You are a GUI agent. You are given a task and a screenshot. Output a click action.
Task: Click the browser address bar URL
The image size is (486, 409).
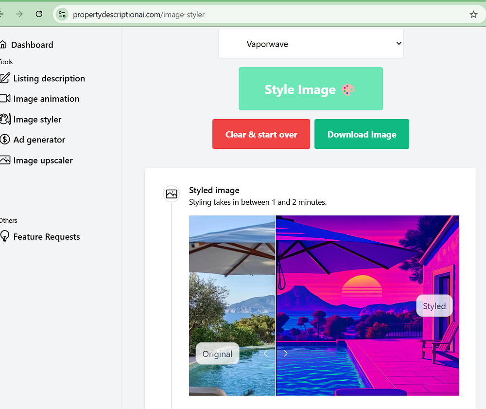click(139, 15)
